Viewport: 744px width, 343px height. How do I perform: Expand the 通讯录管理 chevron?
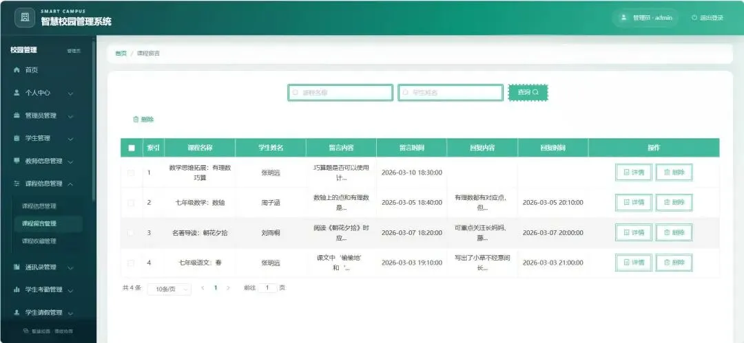click(71, 267)
